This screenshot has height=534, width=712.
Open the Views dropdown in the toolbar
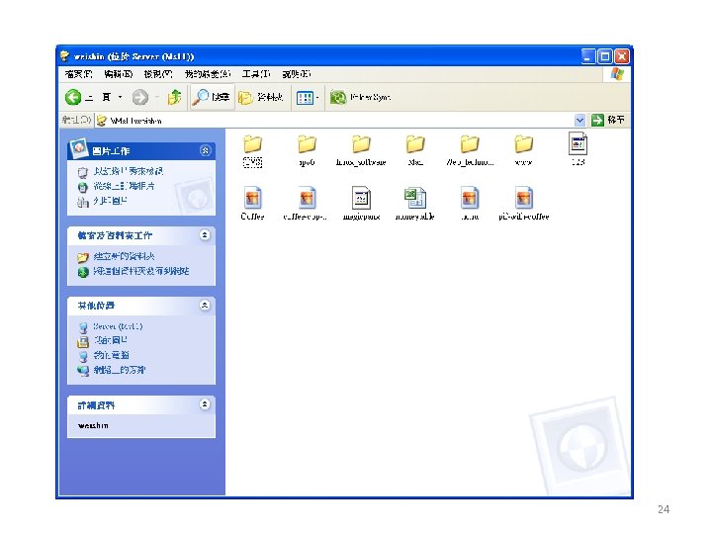[308, 97]
